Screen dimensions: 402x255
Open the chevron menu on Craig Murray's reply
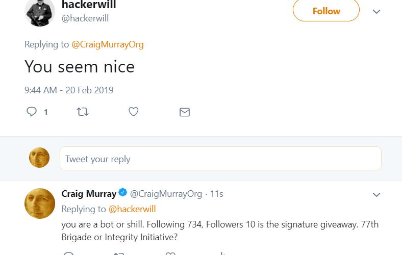point(376,195)
